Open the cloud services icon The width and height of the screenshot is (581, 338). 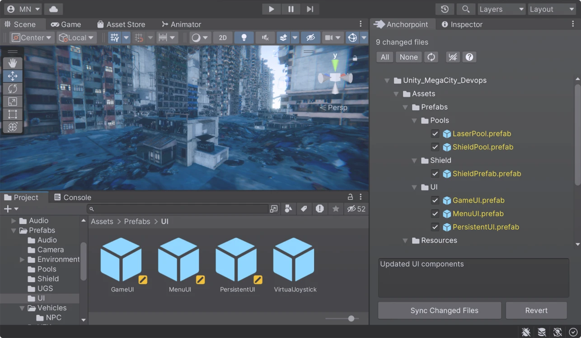click(54, 9)
